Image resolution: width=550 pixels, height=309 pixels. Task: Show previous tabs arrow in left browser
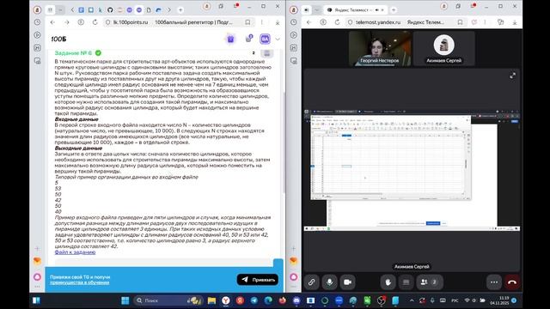point(72,9)
